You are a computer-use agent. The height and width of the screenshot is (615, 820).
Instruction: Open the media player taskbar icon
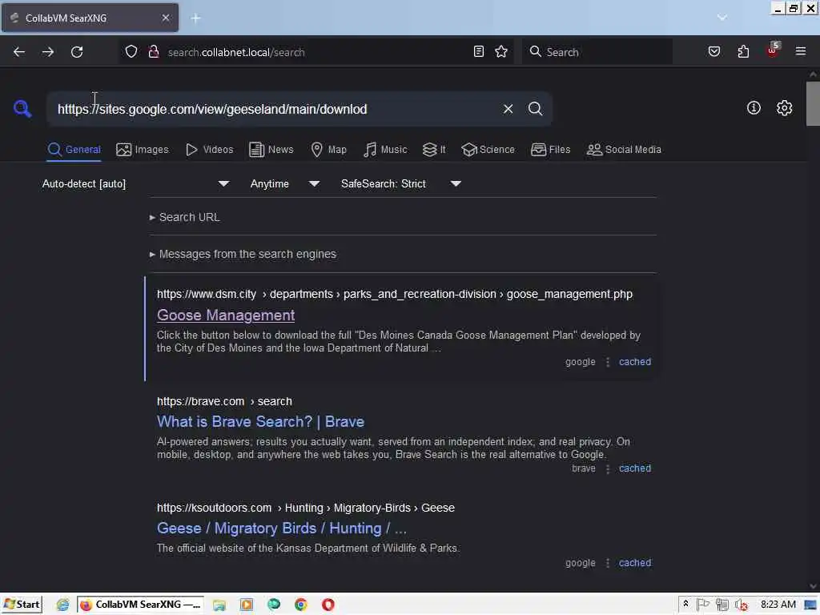click(247, 605)
